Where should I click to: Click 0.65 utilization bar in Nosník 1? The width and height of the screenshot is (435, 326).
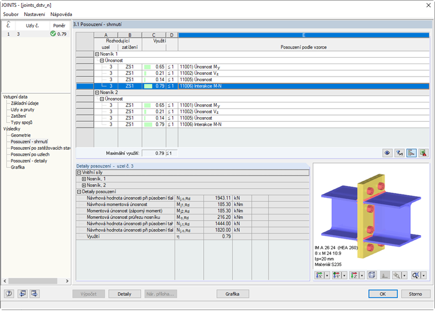(x=148, y=67)
